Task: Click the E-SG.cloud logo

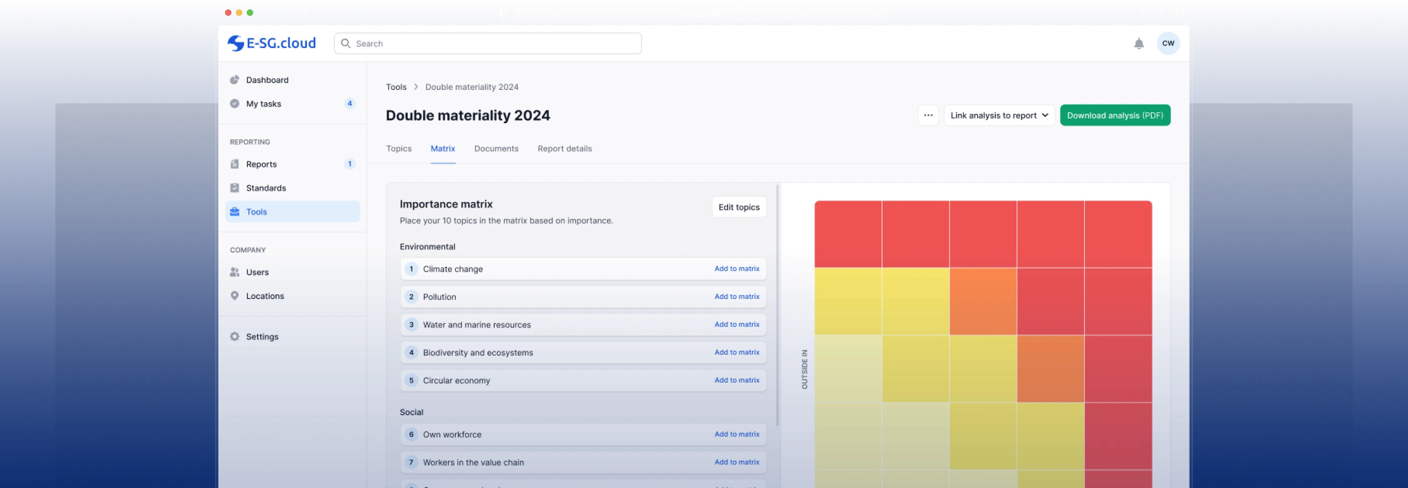Action: click(272, 43)
